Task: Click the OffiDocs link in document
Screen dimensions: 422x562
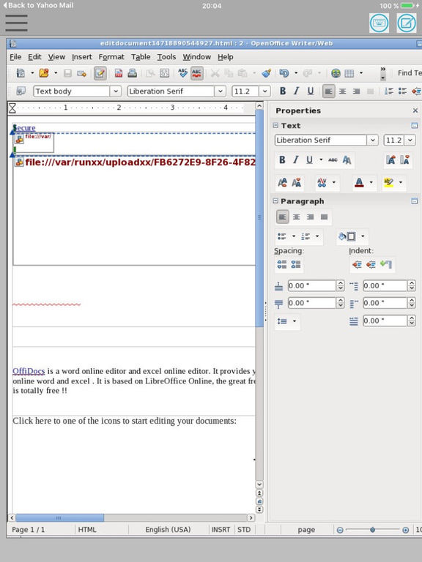Action: (29, 371)
